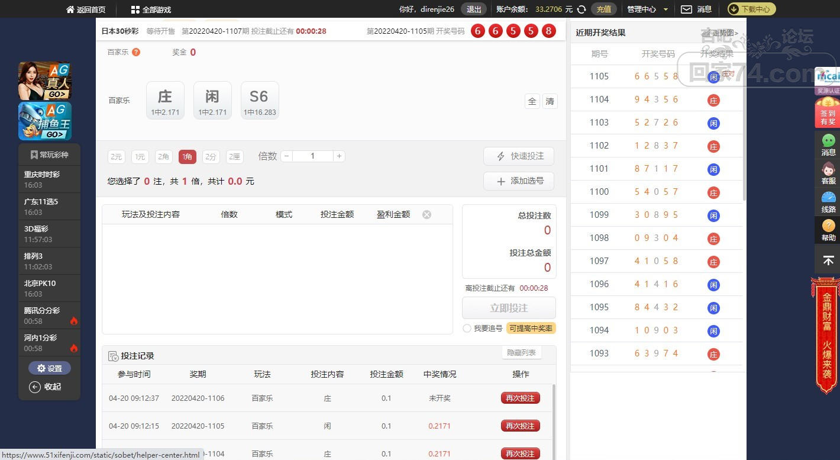Clear bet list with circled X icon
The height and width of the screenshot is (460, 840).
427,214
